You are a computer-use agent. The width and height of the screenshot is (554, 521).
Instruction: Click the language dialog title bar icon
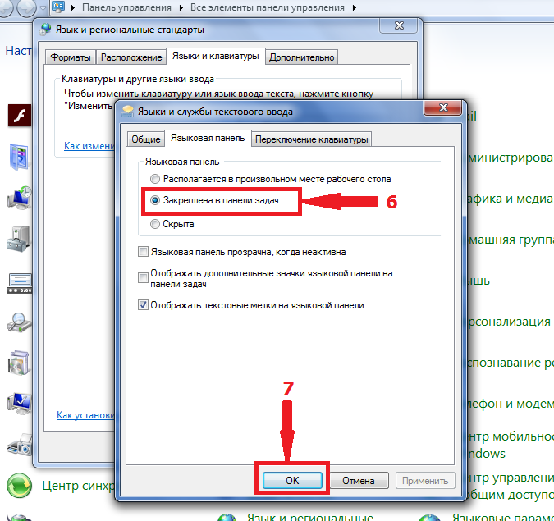[127, 112]
